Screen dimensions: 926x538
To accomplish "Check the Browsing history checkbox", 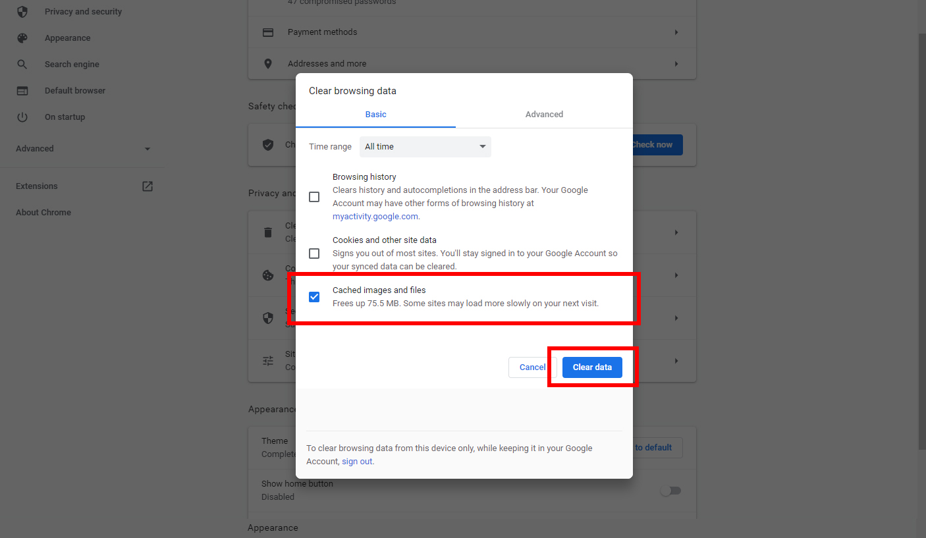I will pyautogui.click(x=314, y=197).
